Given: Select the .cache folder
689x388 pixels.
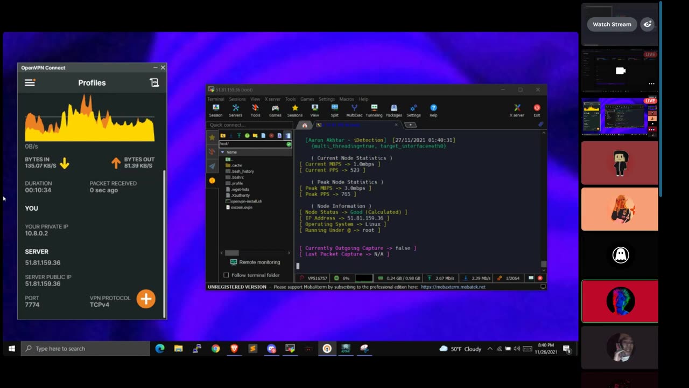Looking at the screenshot, I should point(234,165).
